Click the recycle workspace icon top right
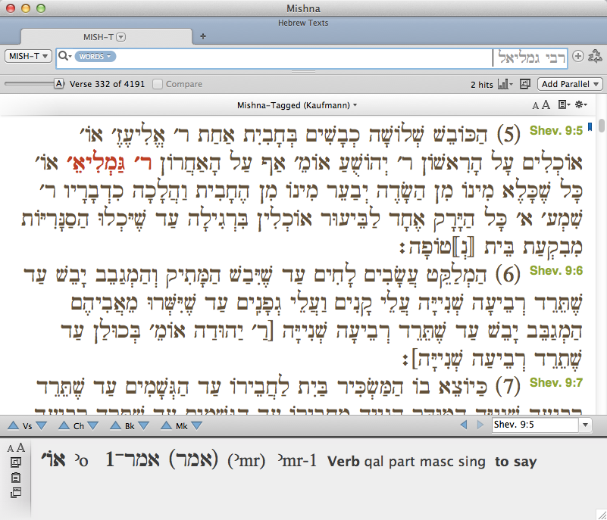607x520 pixels. [595, 57]
